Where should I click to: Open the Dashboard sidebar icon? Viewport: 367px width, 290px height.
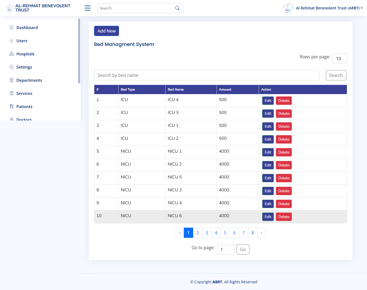11,27
